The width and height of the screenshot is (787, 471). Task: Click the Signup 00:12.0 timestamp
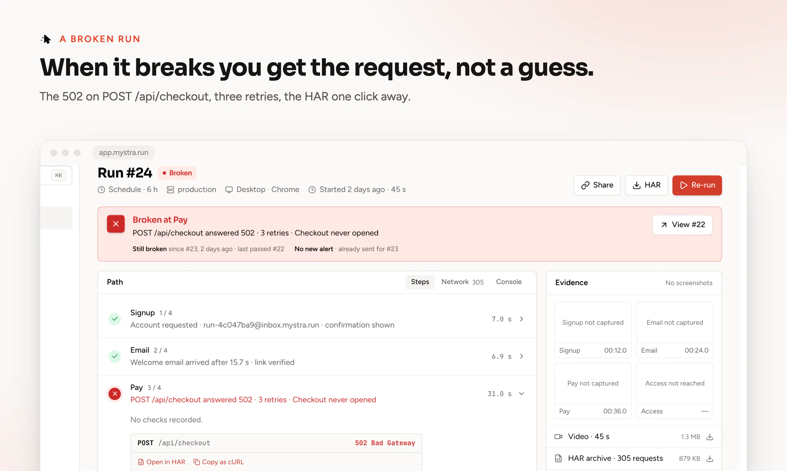[x=615, y=350]
